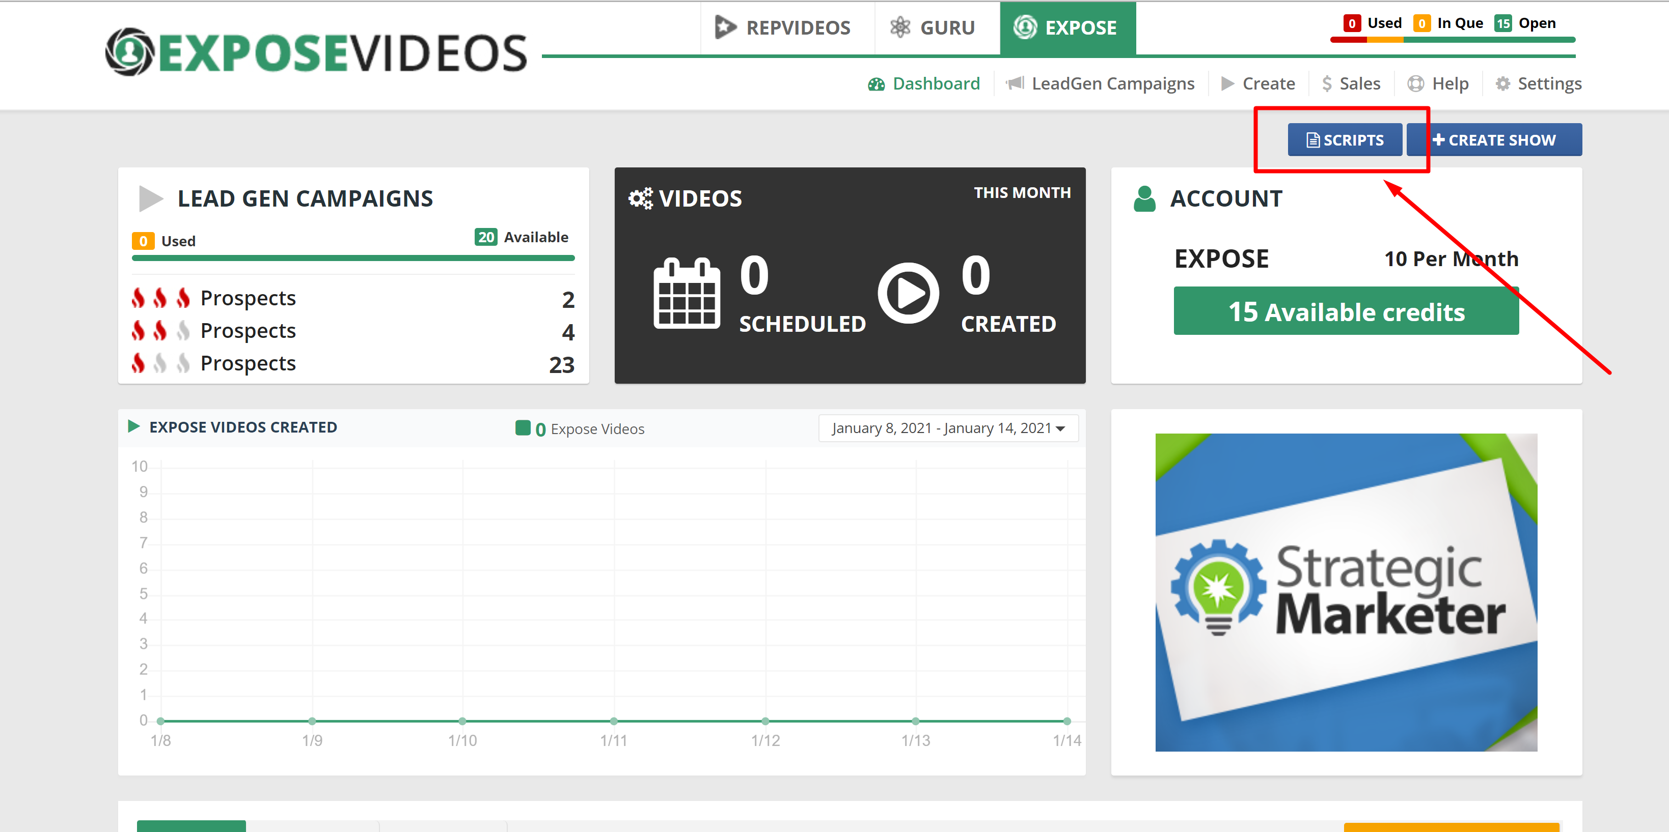Image resolution: width=1669 pixels, height=832 pixels.
Task: Click the ExposeVideos logo icon
Action: point(130,52)
